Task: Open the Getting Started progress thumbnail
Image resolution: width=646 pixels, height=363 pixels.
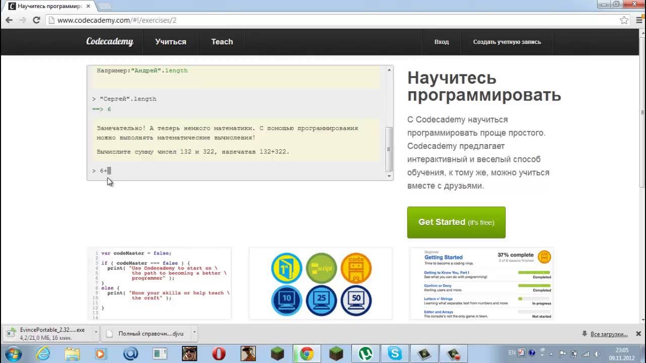Action: coord(481,283)
